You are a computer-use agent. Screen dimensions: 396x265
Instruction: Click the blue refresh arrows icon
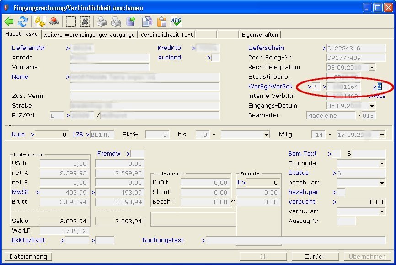tap(23, 22)
